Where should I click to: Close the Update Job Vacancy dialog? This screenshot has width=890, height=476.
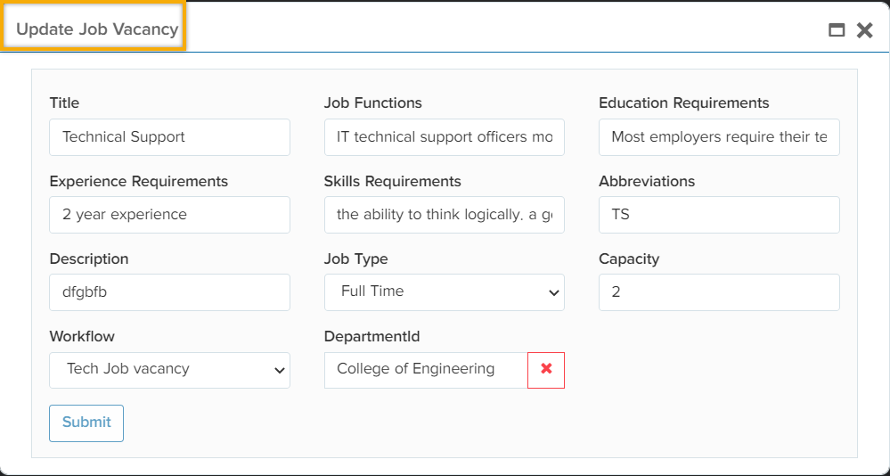point(864,30)
